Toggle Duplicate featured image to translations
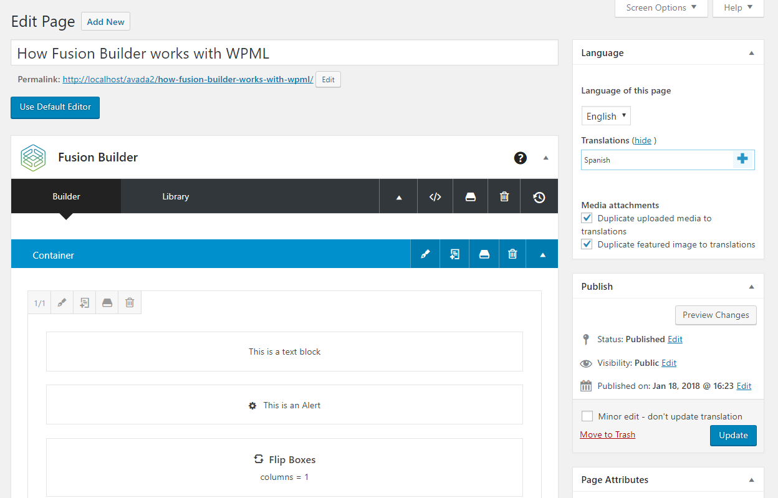This screenshot has height=498, width=778. (x=587, y=244)
